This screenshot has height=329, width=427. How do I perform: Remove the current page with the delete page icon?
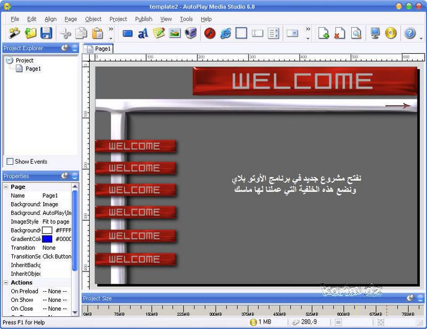point(339,34)
